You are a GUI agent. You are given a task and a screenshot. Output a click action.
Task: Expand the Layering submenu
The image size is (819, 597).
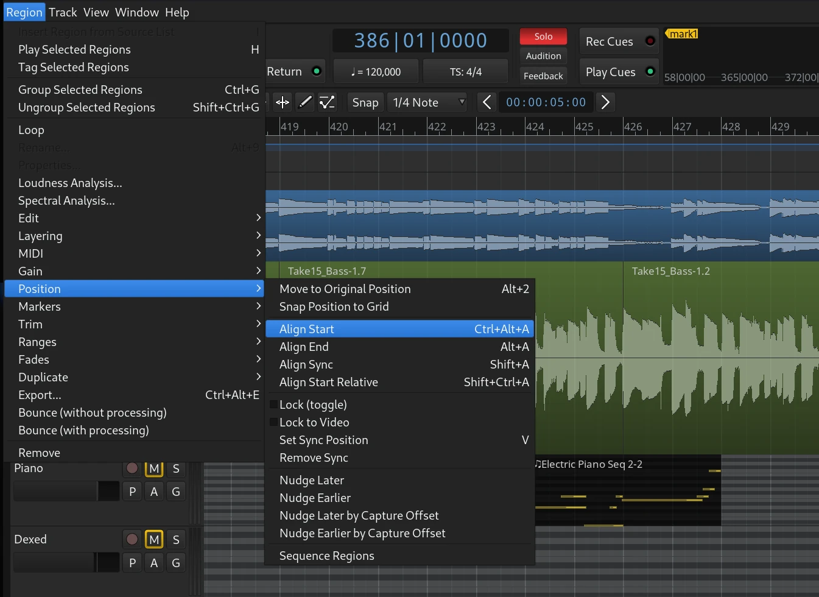[x=134, y=236]
